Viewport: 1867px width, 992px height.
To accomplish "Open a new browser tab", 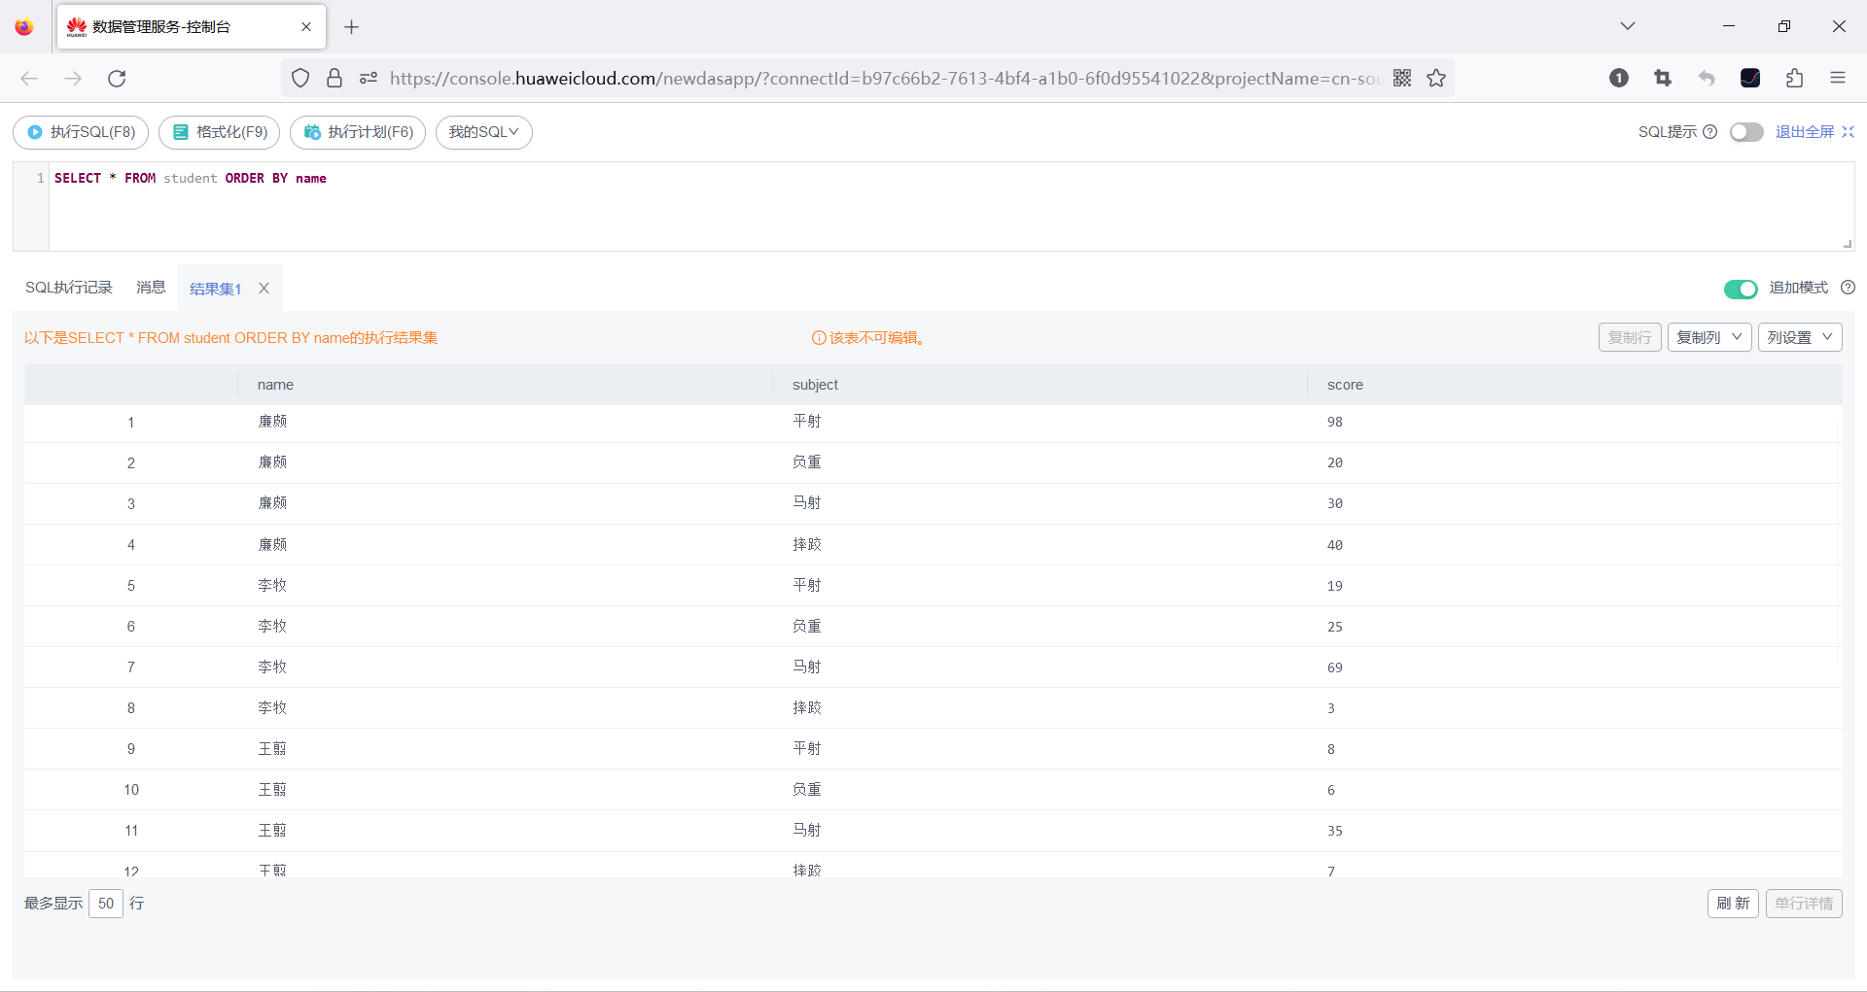I will click(x=352, y=27).
